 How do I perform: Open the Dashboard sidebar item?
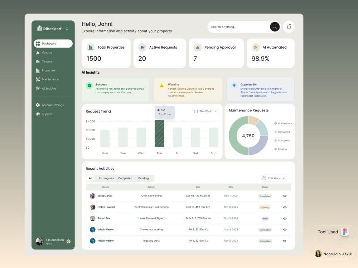[x=53, y=44]
